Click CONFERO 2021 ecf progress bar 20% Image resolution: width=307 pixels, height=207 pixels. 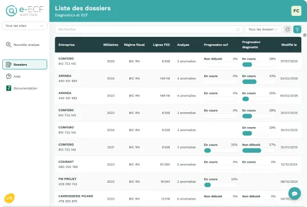[220, 150]
